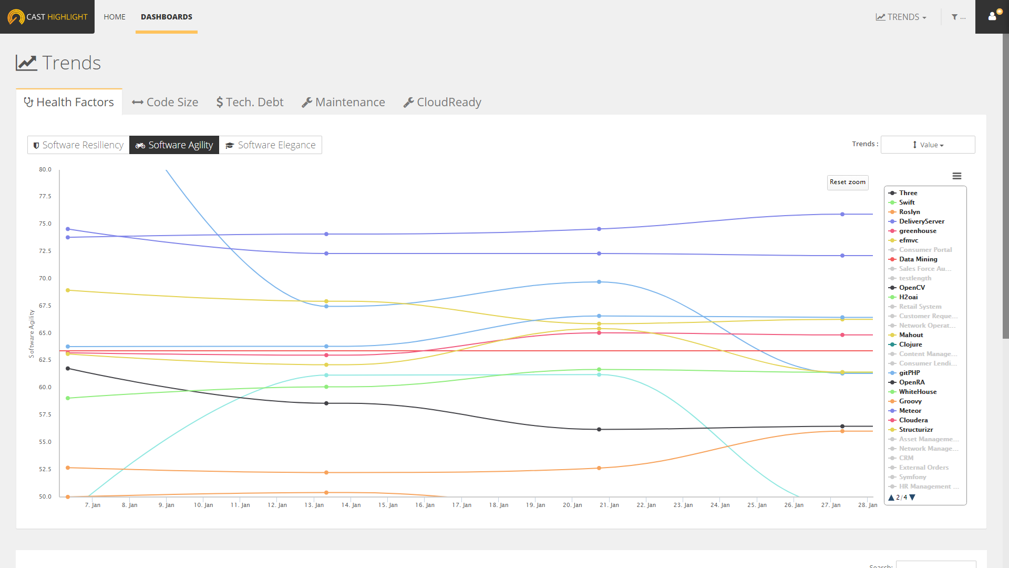Screen dimensions: 1009x568
Task: Show Content Manage... series
Action: click(x=923, y=354)
